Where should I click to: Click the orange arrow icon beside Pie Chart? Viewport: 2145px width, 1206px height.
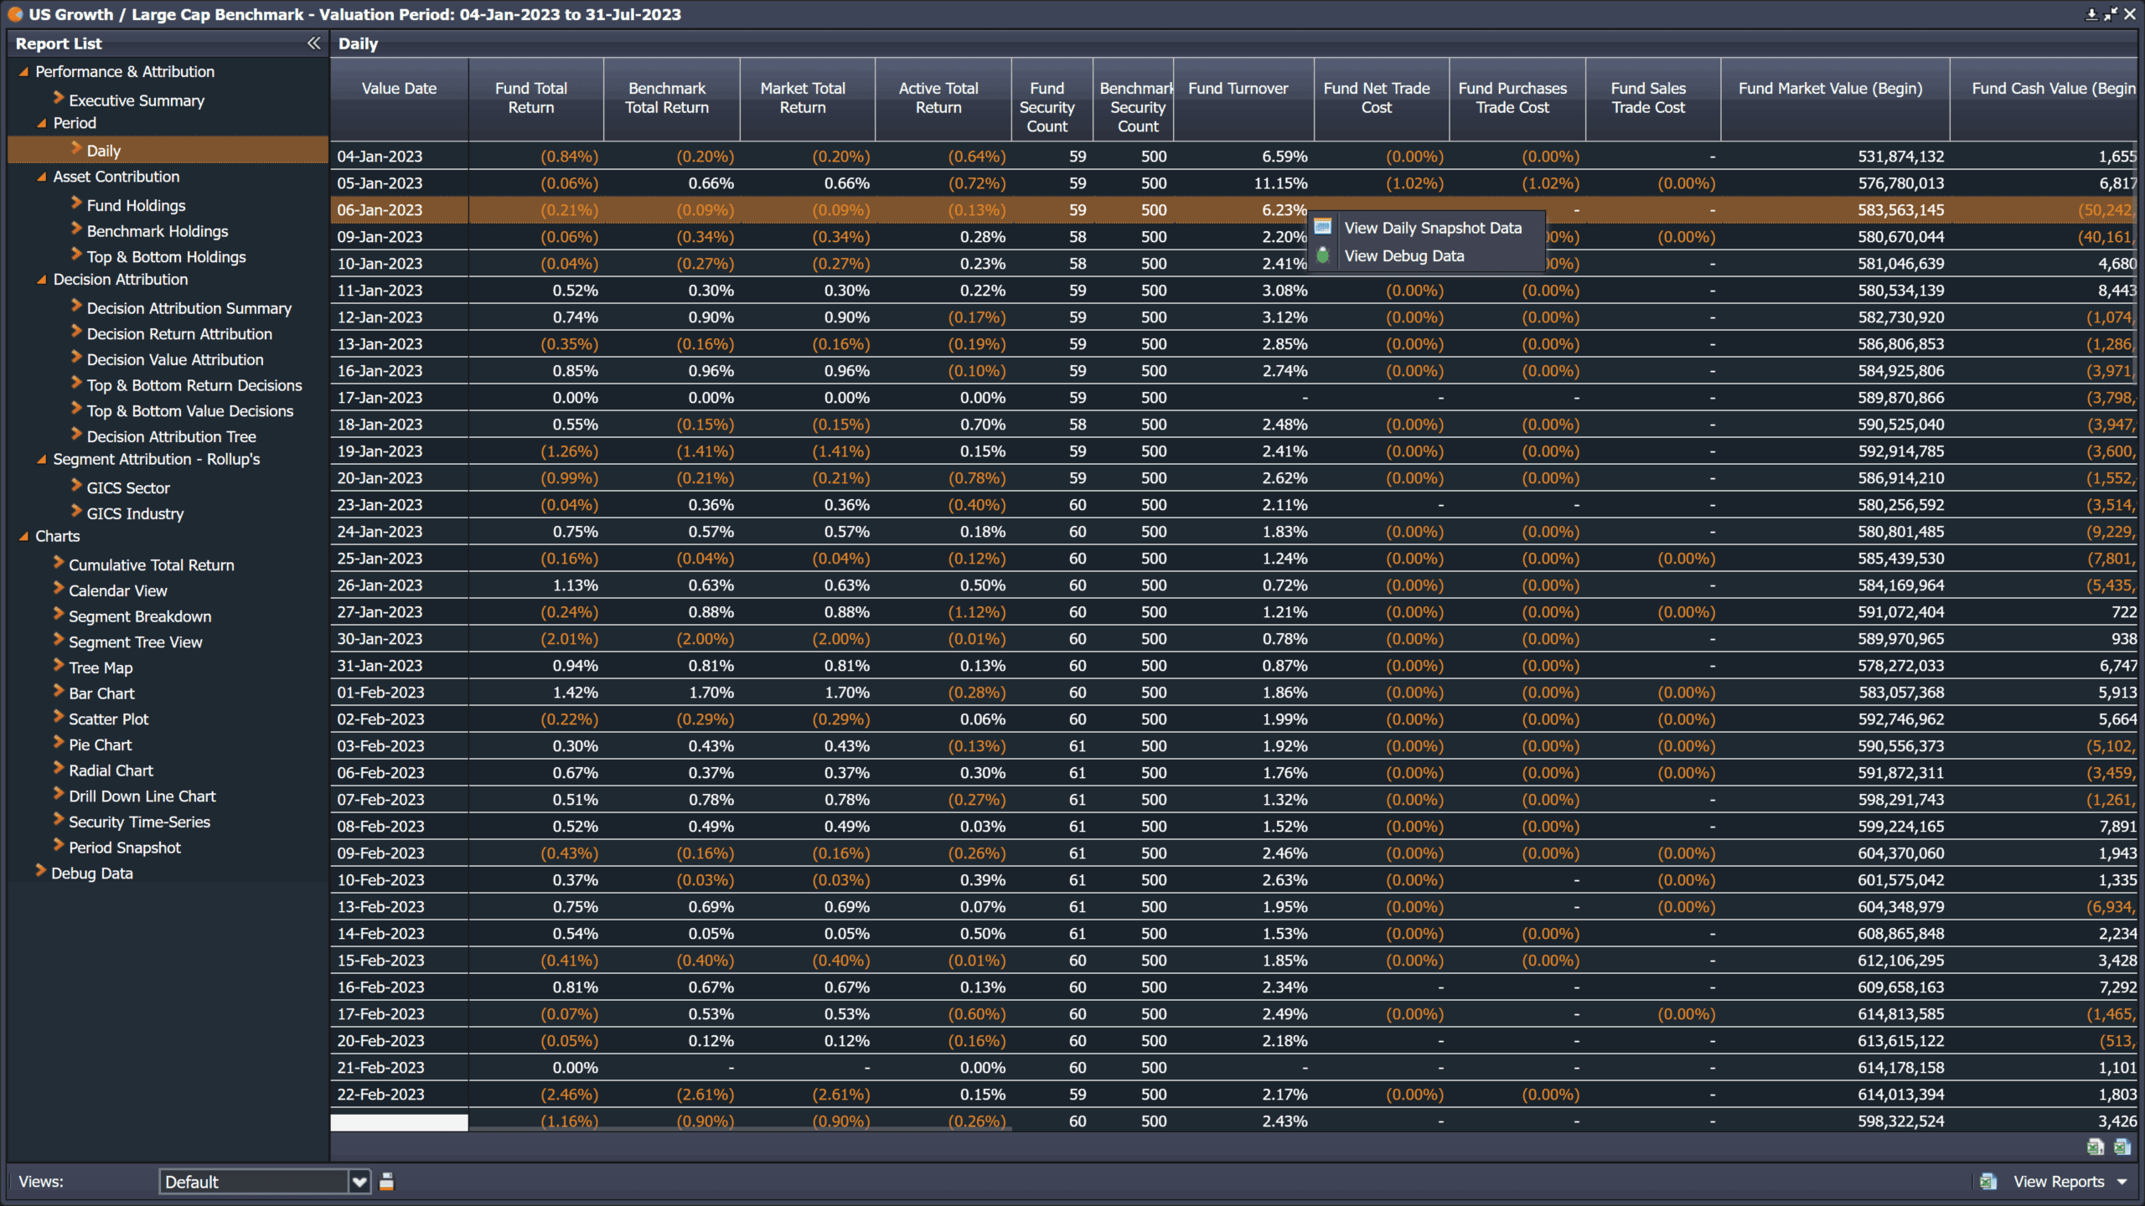[59, 742]
